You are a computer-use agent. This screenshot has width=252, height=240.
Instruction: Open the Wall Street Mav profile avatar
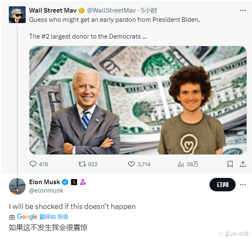pos(17,15)
